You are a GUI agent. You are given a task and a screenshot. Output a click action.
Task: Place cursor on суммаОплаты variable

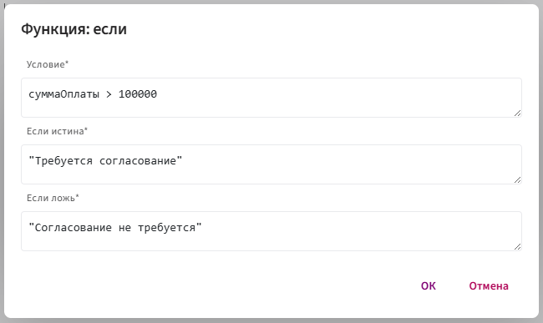63,94
